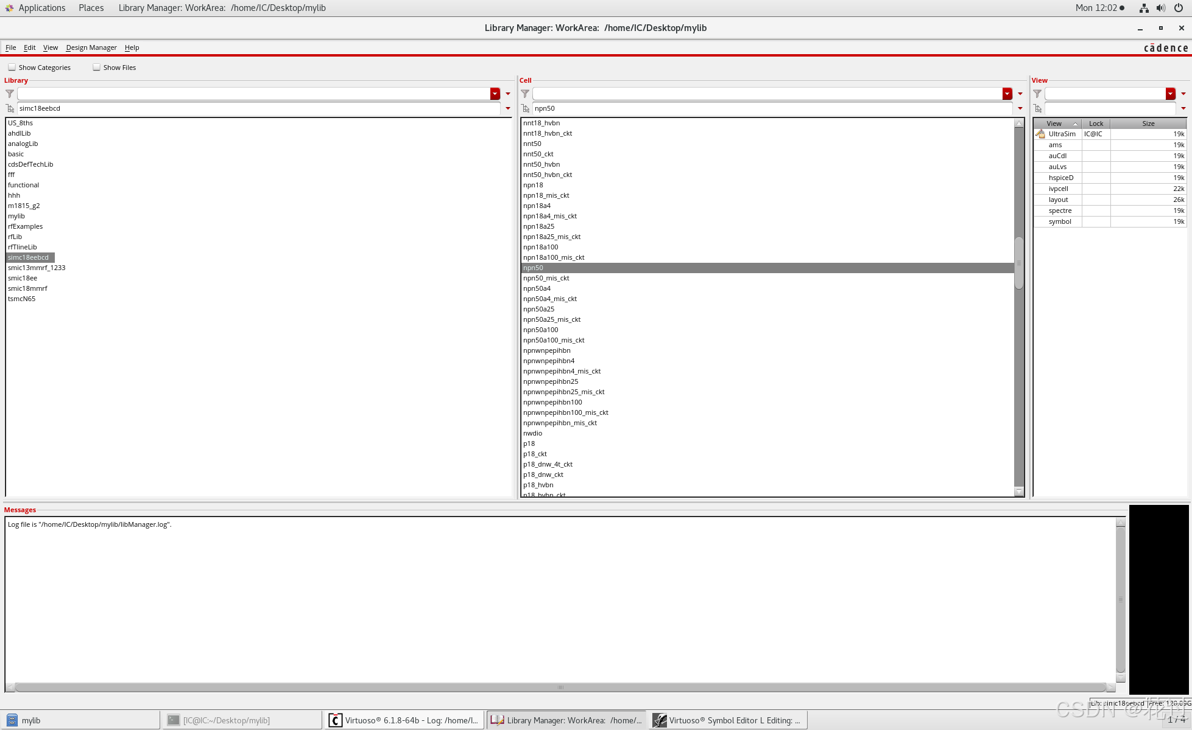Click the Library search icon beside simc18eebcd
The image size is (1192, 730).
coord(10,108)
